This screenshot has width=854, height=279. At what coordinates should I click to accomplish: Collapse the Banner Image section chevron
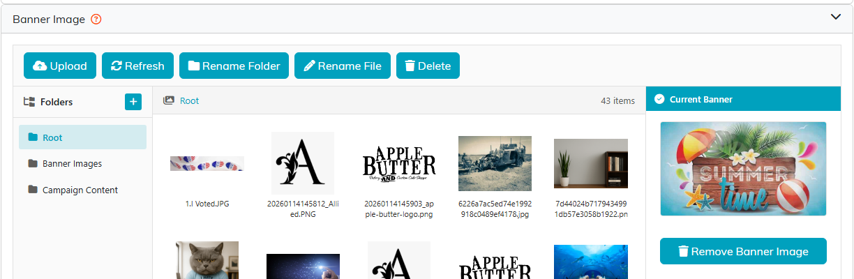point(836,17)
